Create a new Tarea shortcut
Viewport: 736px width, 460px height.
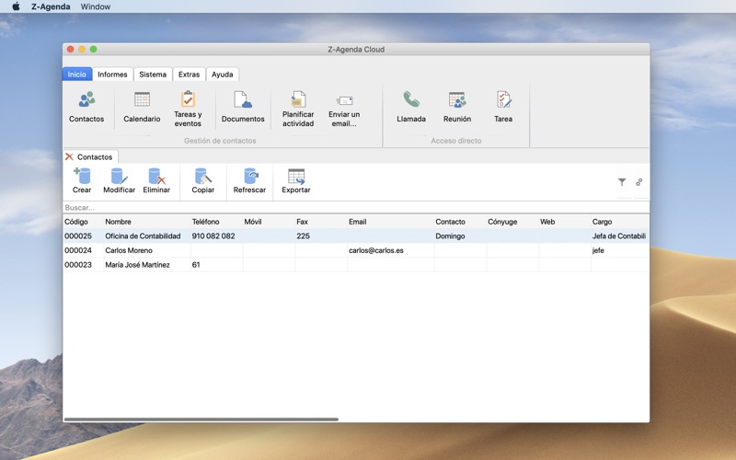503,107
